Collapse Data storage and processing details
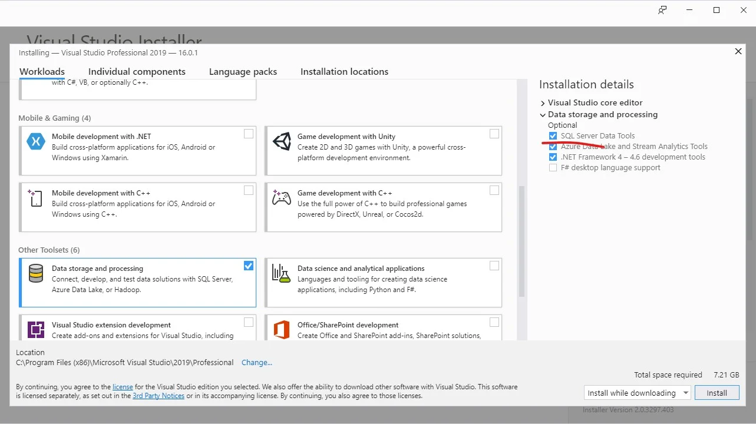Screen dimensions: 756x424 click(543, 115)
